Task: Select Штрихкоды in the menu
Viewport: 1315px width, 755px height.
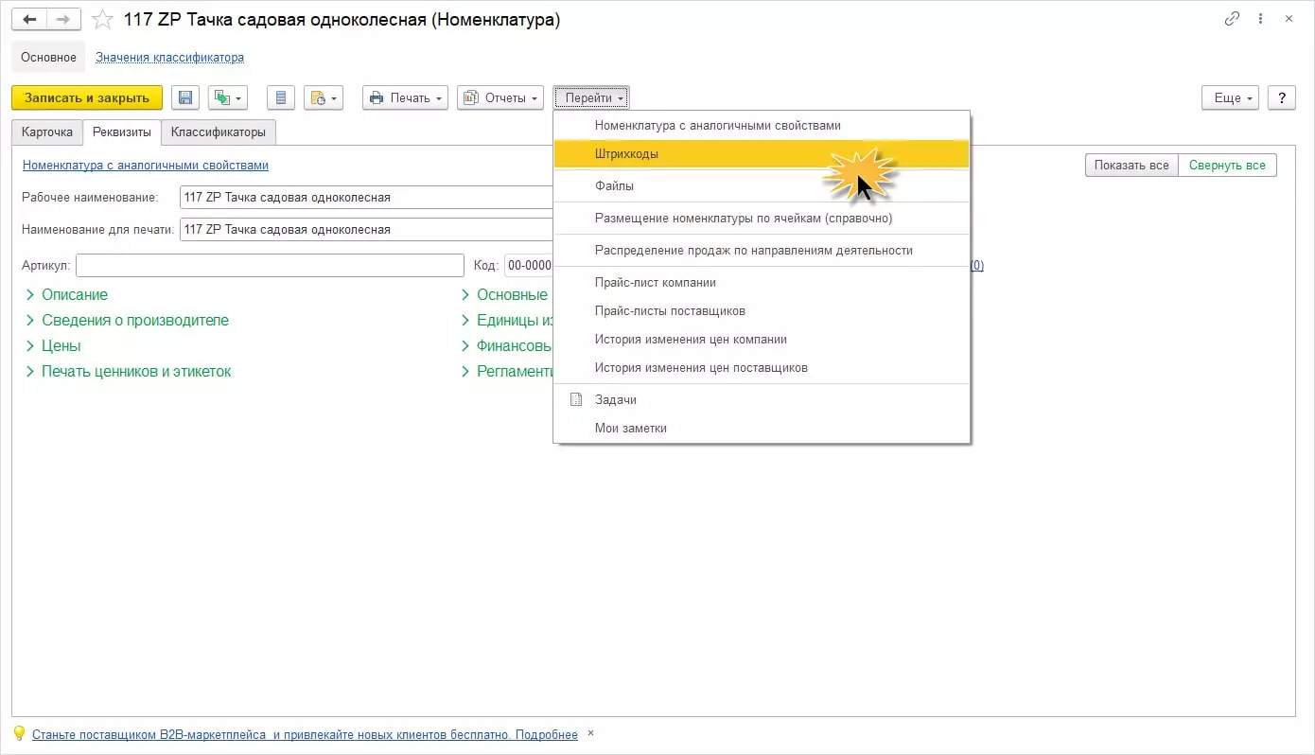Action: (x=762, y=153)
